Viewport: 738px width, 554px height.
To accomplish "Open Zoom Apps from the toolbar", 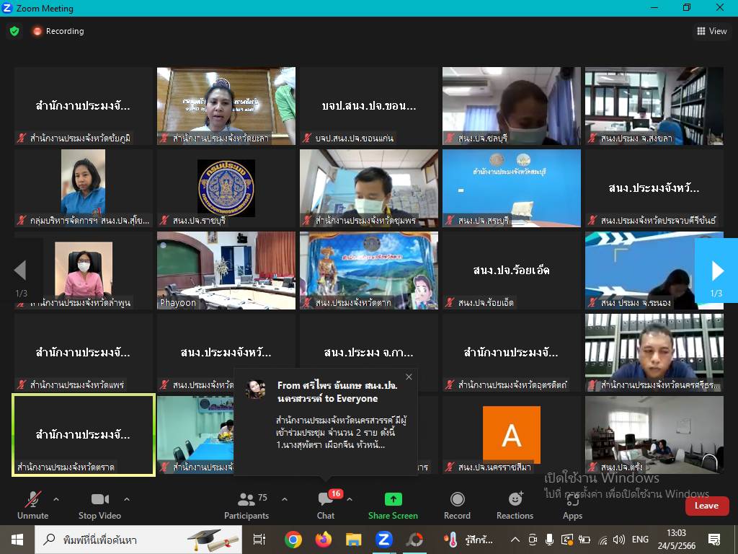I will (x=572, y=506).
